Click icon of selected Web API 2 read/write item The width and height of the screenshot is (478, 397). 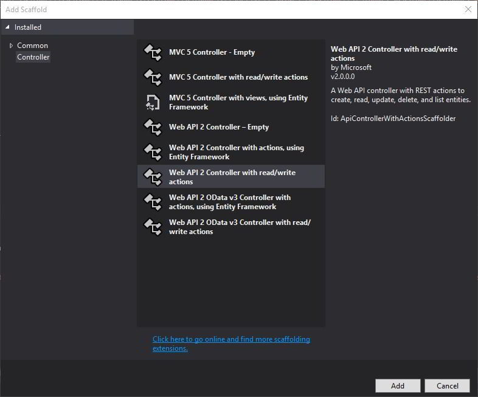(153, 177)
